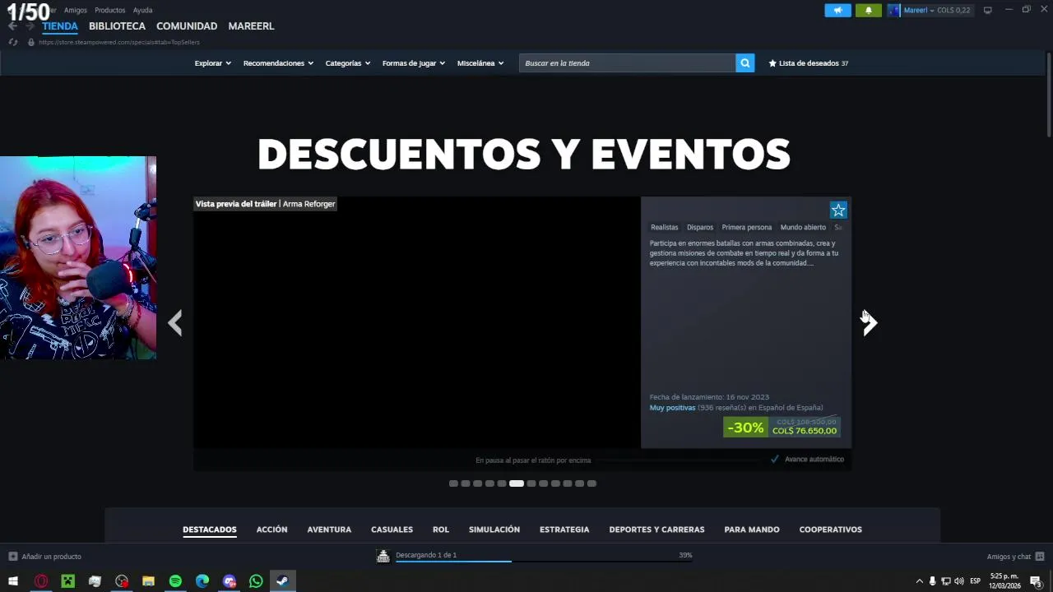This screenshot has height=592, width=1053.
Task: Open Lista de deseados link
Action: coord(809,63)
